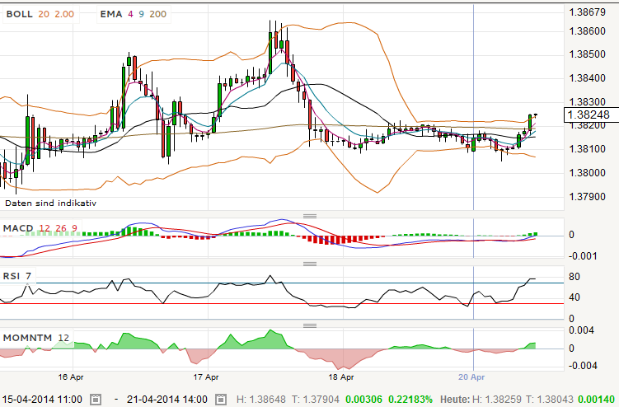This screenshot has height=407, width=619.
Task: Click the period high value H: 1.38648
Action: tap(261, 400)
